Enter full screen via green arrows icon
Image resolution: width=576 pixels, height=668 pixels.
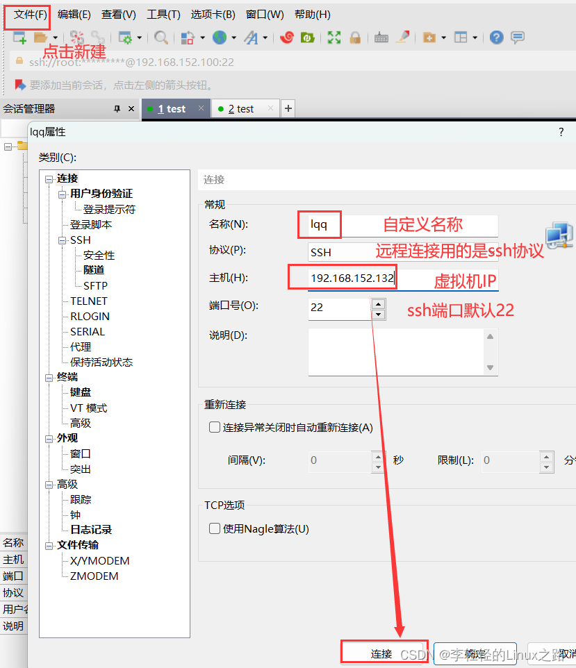(334, 37)
